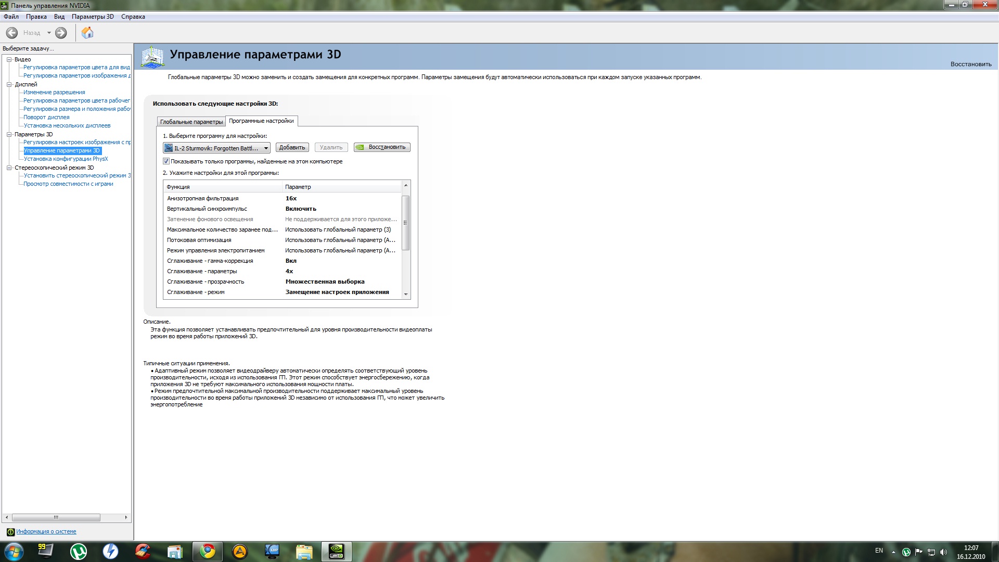Switch to the Глобальные параметры tab
Image resolution: width=999 pixels, height=562 pixels.
(191, 122)
